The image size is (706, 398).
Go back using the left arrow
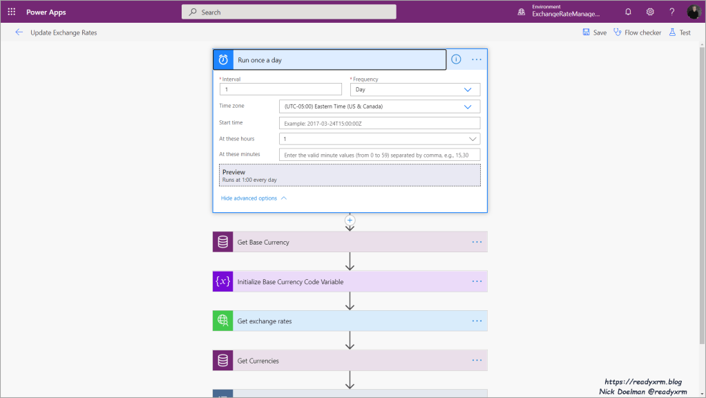tap(19, 32)
